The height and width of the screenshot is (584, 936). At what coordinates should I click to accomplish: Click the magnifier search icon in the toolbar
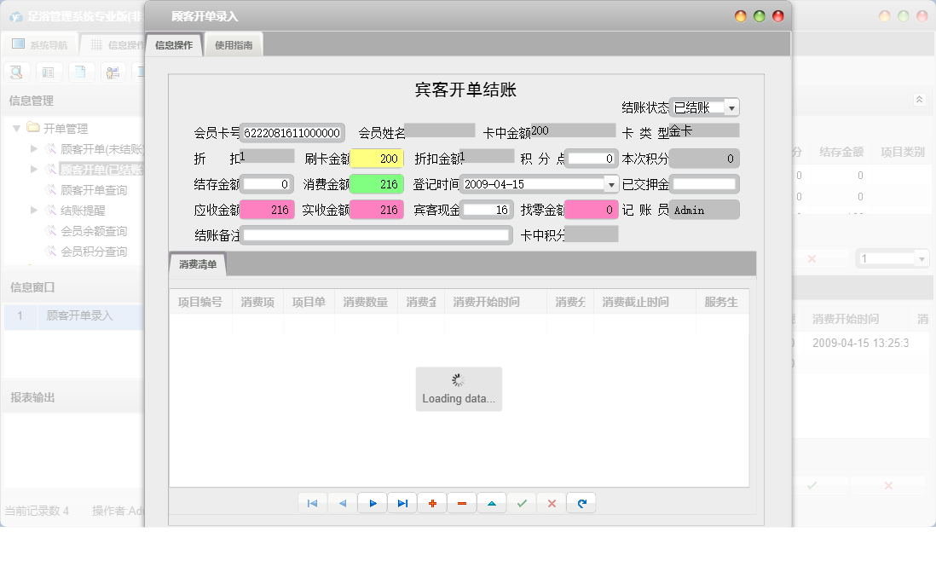[x=16, y=72]
